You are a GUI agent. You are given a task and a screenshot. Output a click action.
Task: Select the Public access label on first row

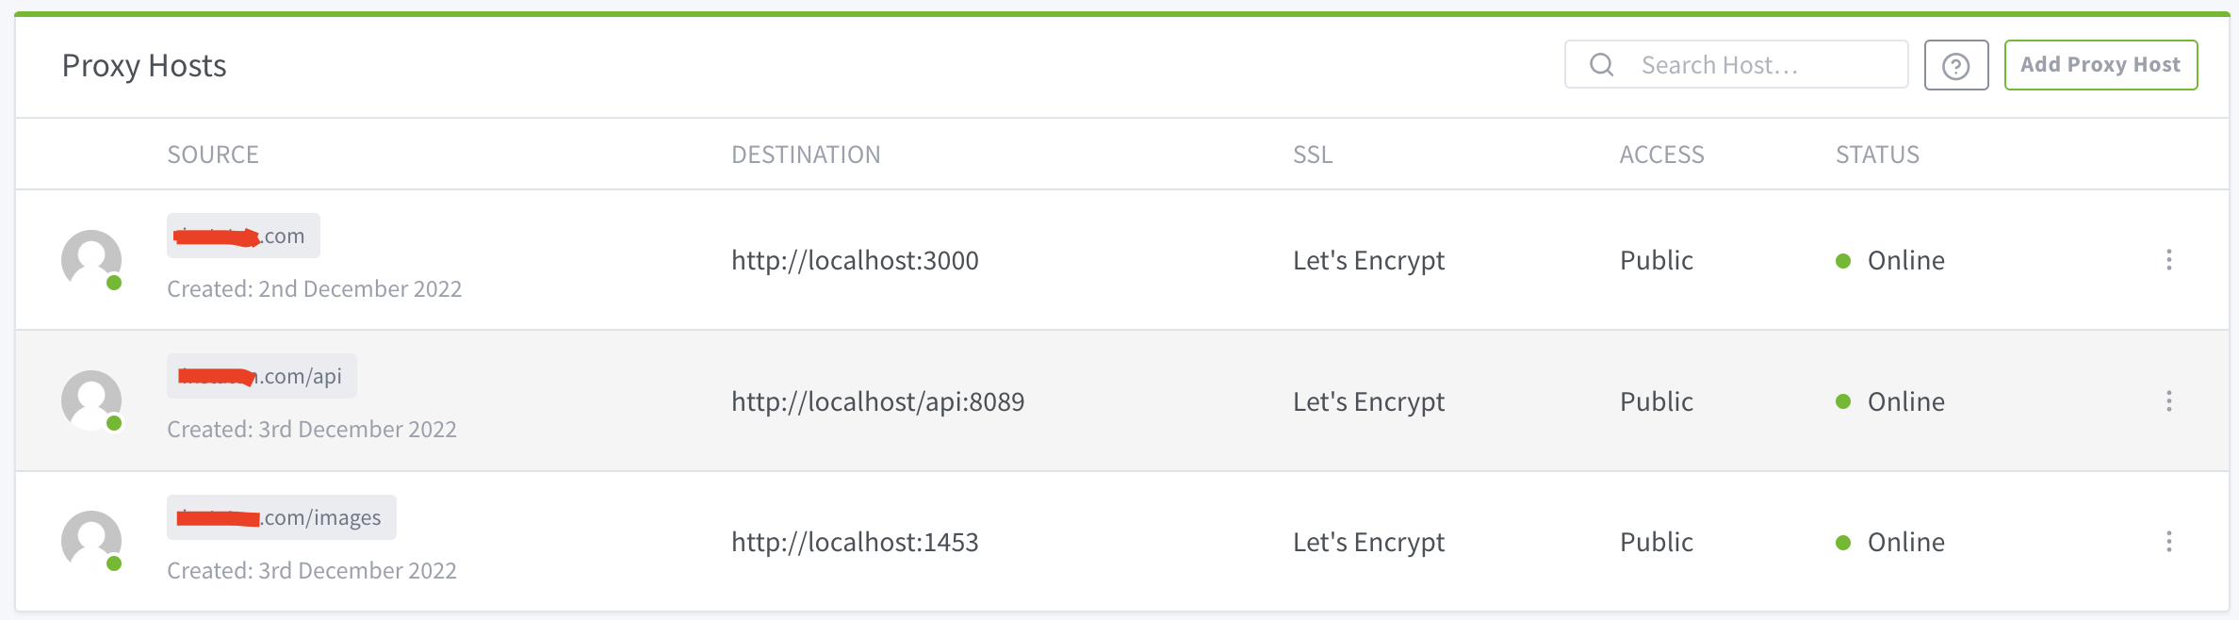(1656, 260)
